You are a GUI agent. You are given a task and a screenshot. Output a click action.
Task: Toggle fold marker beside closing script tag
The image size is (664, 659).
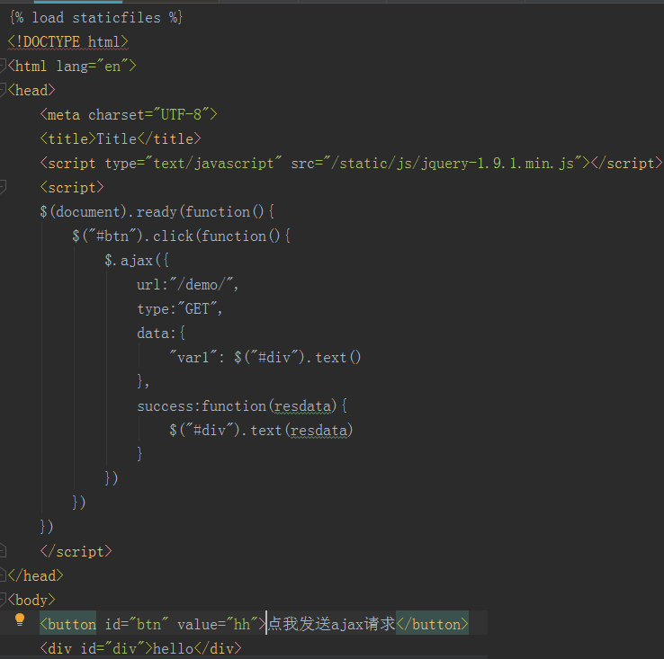coord(2,551)
